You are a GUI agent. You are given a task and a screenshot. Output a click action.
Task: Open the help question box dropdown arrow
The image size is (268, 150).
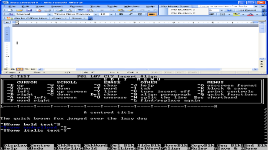coord(256,6)
